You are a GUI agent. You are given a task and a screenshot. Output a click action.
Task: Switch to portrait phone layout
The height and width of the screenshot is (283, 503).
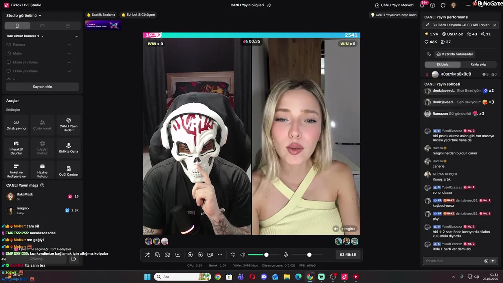point(17,26)
